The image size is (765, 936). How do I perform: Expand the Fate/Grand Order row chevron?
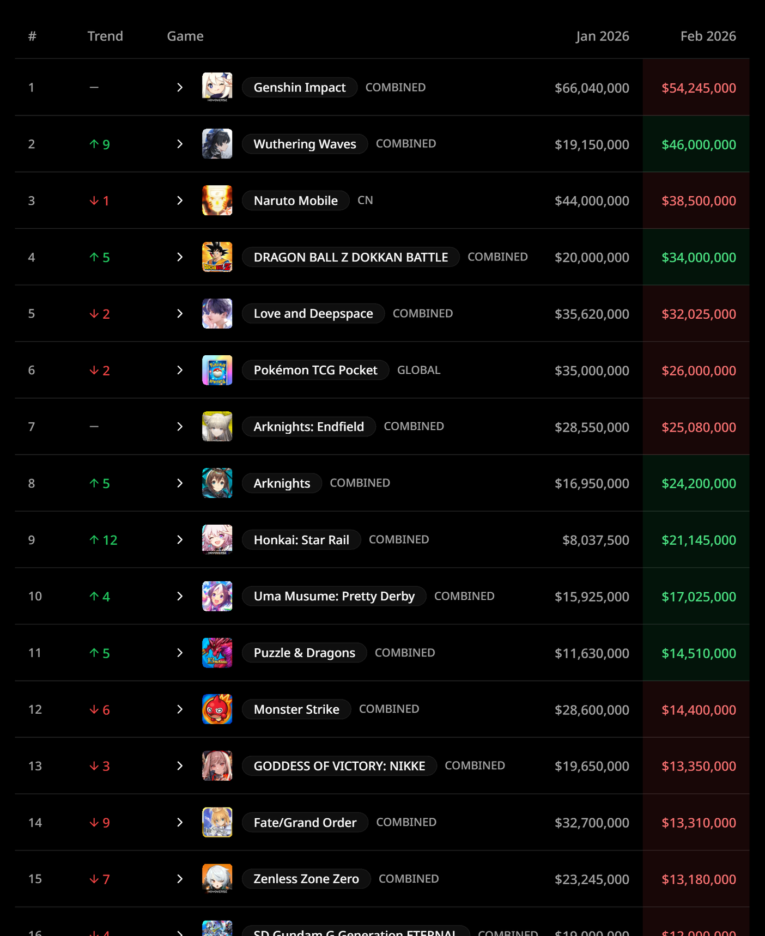180,822
